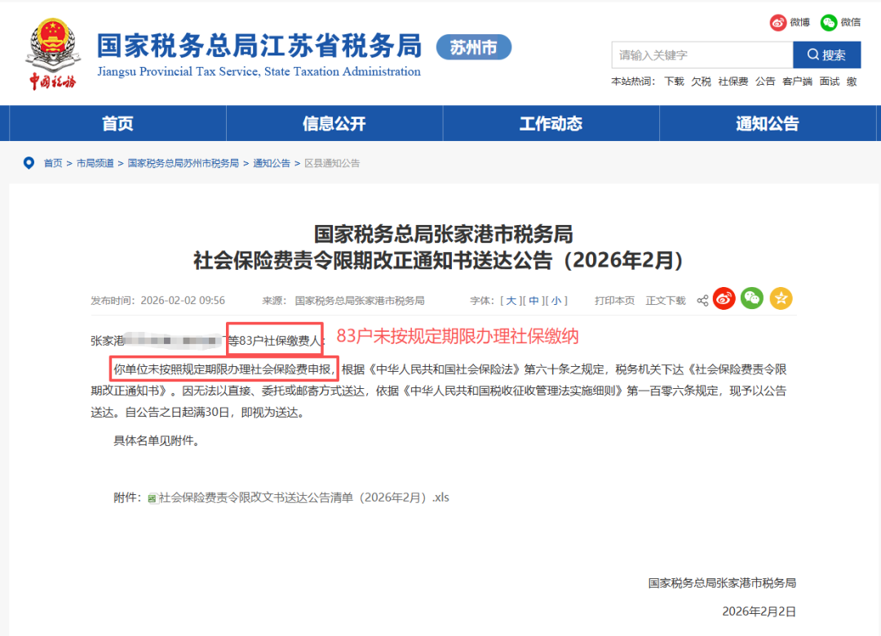The height and width of the screenshot is (636, 881).
Task: Set font size to 中
Action: pos(533,301)
